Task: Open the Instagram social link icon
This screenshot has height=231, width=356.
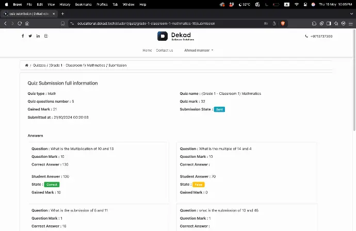Action: coord(46,36)
